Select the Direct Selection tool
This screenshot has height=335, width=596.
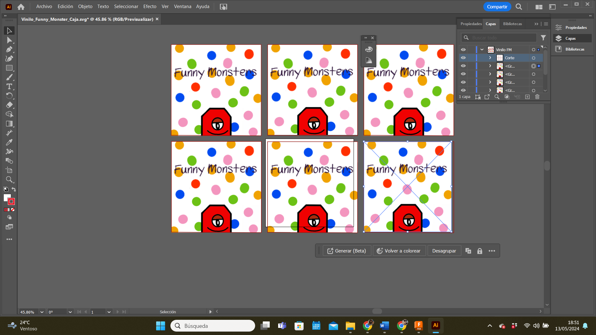coord(9,40)
